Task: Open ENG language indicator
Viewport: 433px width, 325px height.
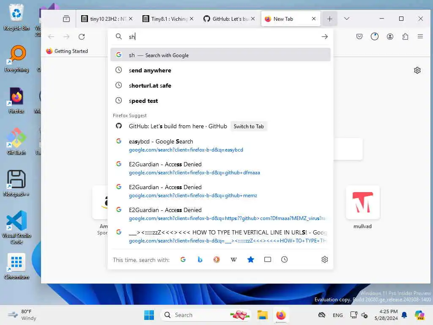Action: 337,315
